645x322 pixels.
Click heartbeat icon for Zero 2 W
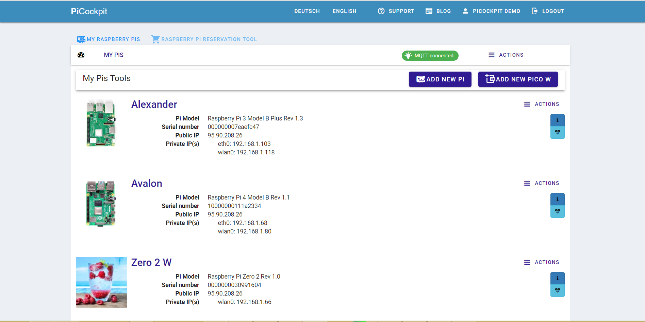tap(557, 290)
